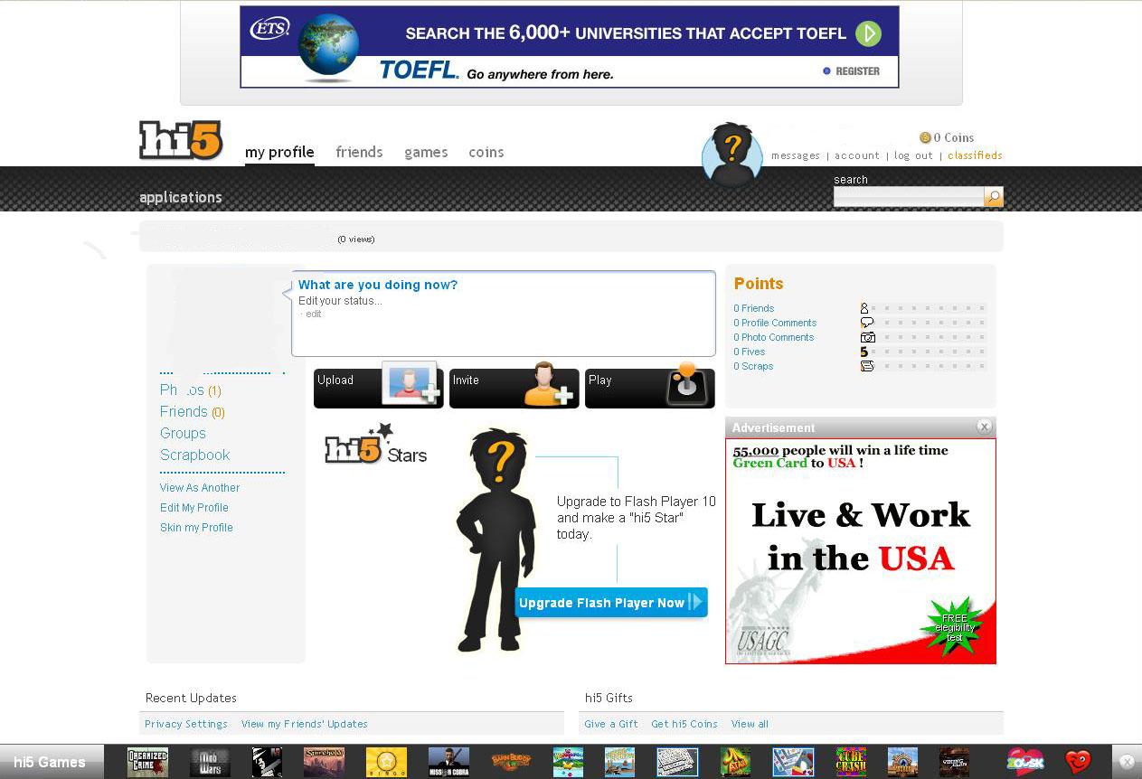Viewport: 1142px width, 779px height.
Task: Open the games tab
Action: (x=426, y=152)
